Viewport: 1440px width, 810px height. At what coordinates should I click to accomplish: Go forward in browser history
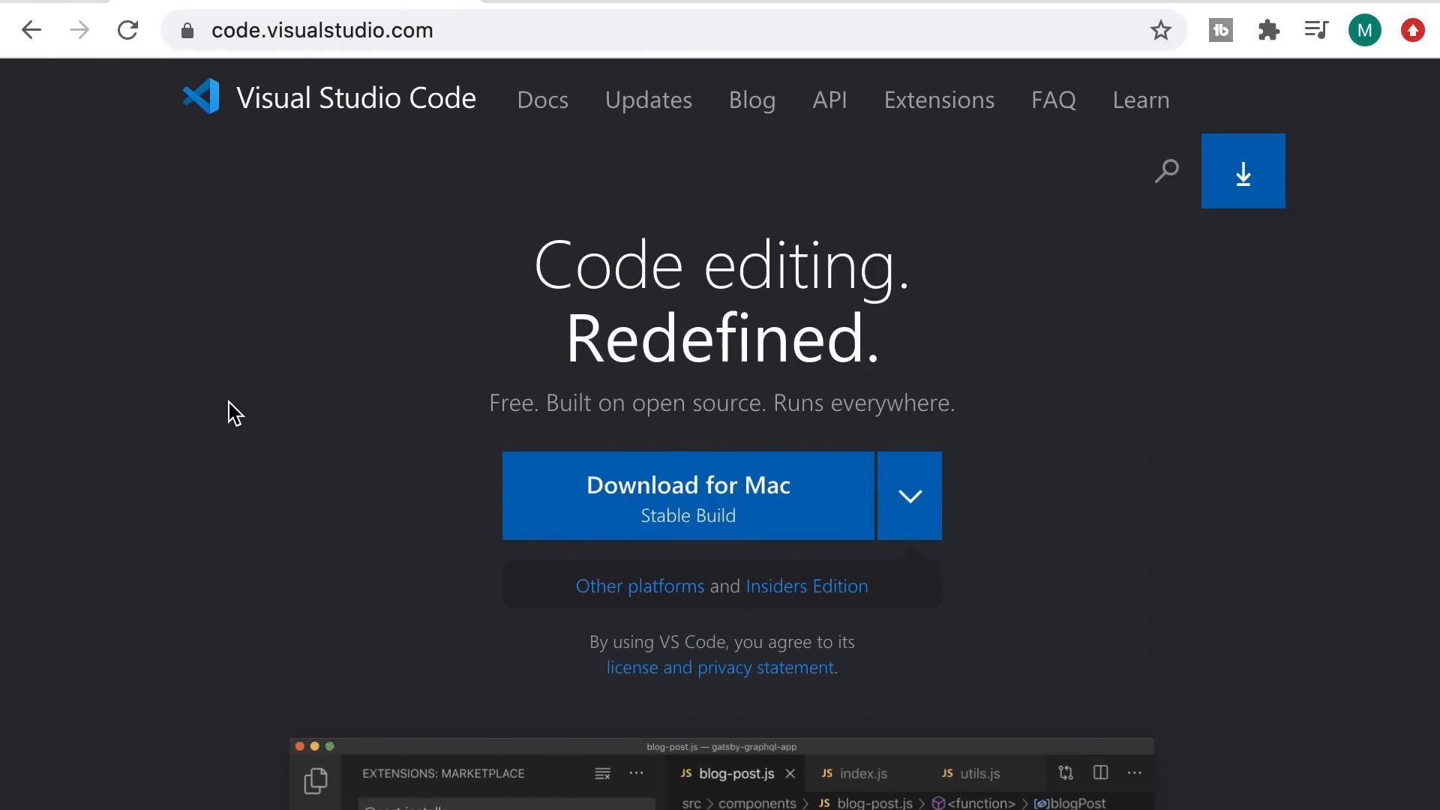click(79, 30)
